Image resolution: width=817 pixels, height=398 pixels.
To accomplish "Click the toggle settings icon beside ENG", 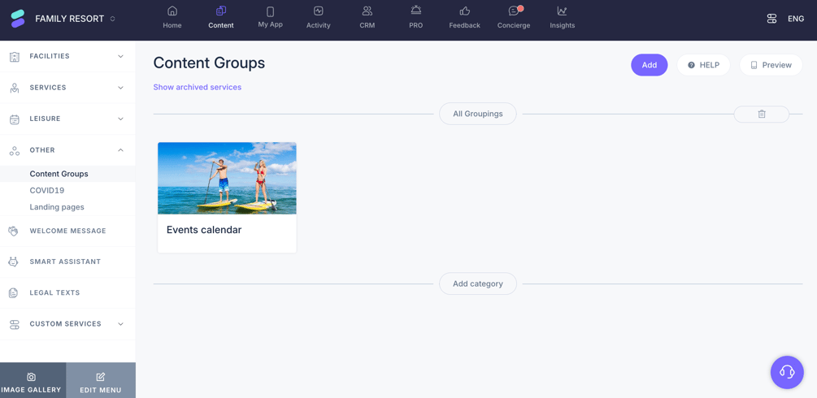I will [x=771, y=19].
